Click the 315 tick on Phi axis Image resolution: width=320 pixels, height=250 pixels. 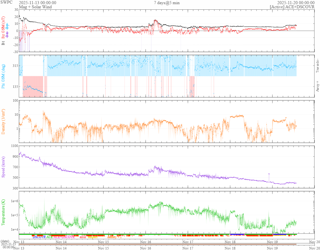(16, 65)
